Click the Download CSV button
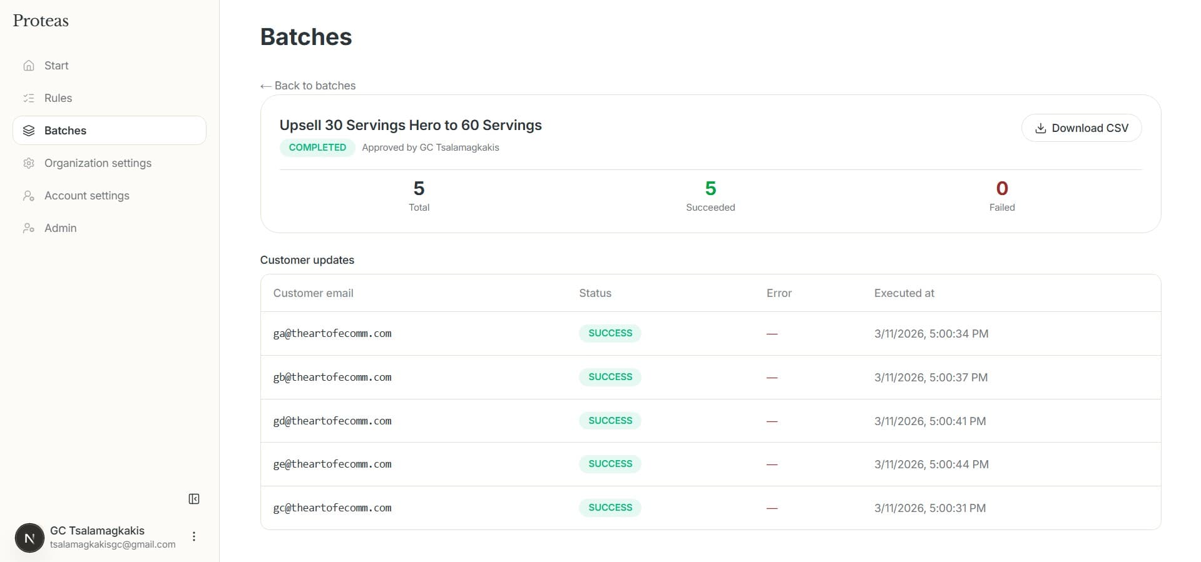 click(1081, 128)
